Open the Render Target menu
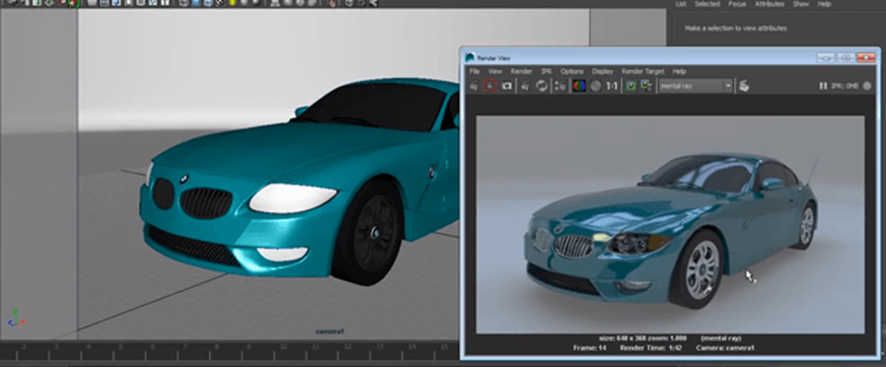The height and width of the screenshot is (367, 886). [x=643, y=72]
